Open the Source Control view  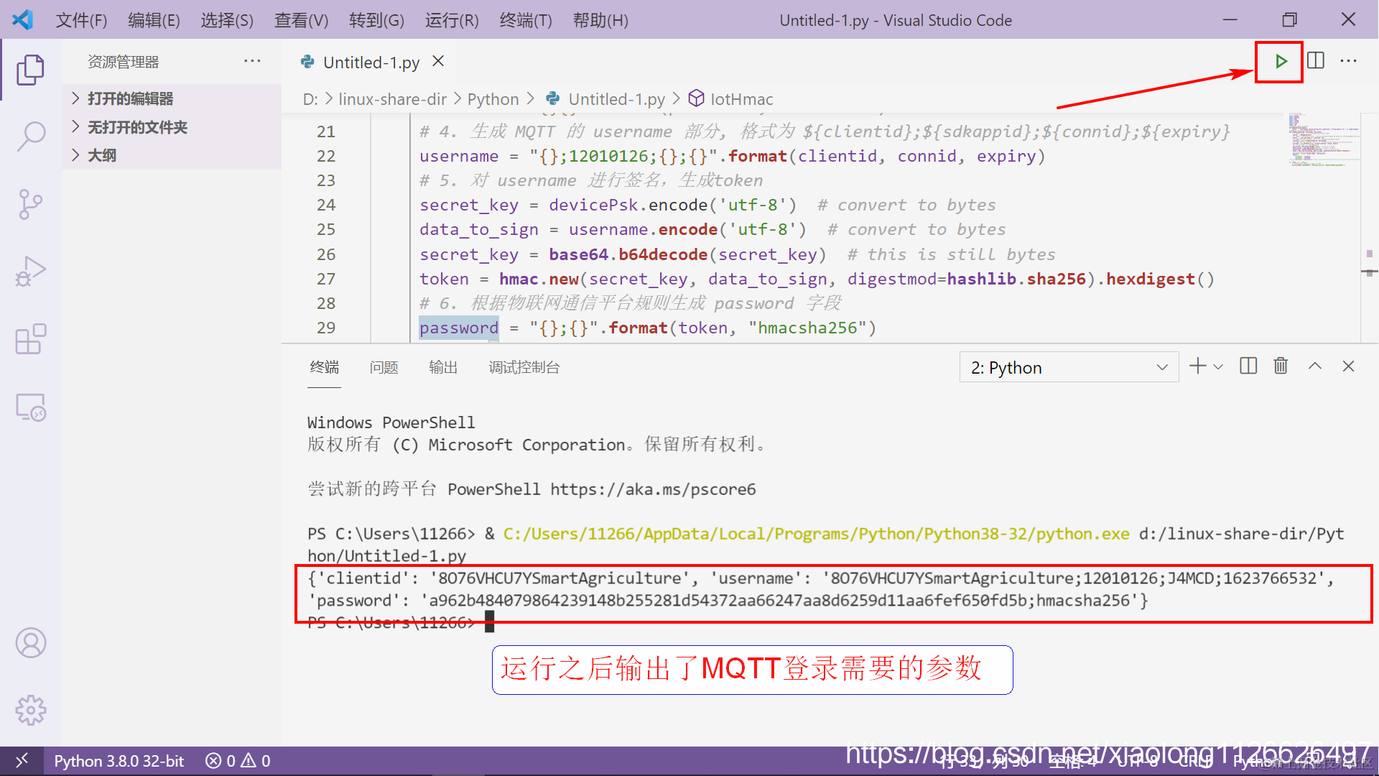pos(30,204)
